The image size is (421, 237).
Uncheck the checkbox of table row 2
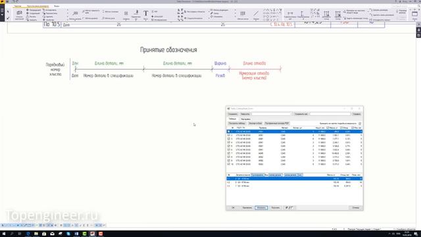pos(229,135)
